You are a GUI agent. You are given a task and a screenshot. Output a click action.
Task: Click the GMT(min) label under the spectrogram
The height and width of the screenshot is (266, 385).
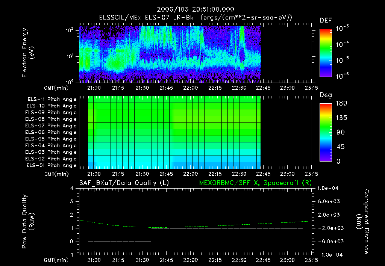click(x=56, y=88)
